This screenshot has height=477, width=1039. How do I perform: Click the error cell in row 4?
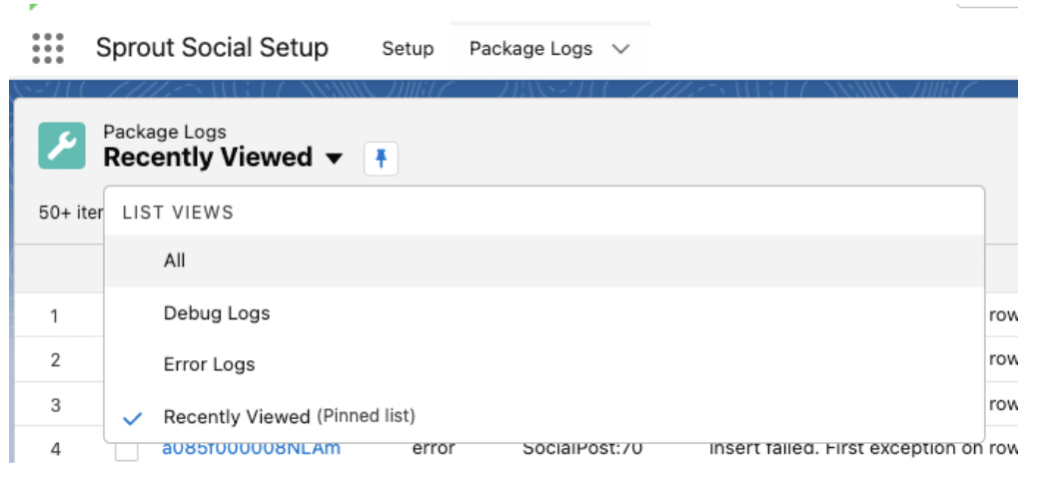(x=434, y=449)
